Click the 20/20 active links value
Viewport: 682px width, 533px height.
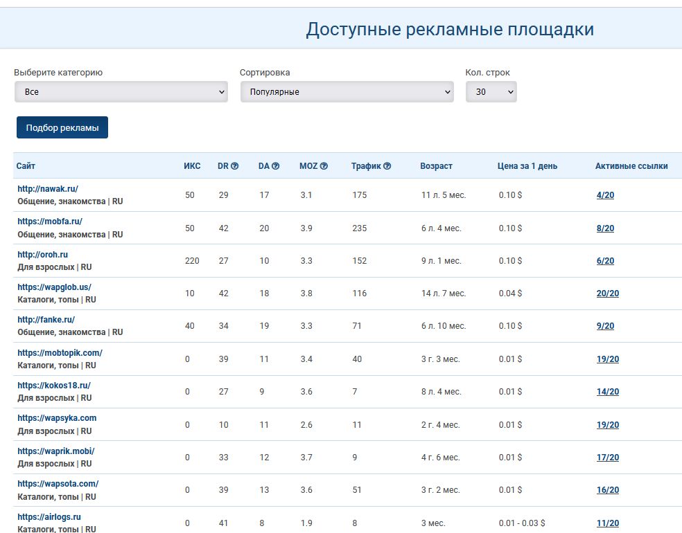[x=607, y=293]
